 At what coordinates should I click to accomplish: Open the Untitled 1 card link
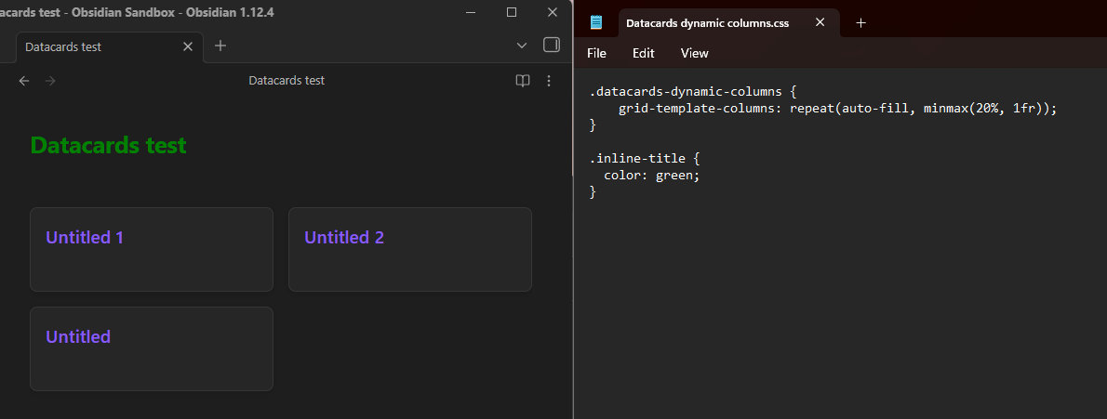point(85,238)
